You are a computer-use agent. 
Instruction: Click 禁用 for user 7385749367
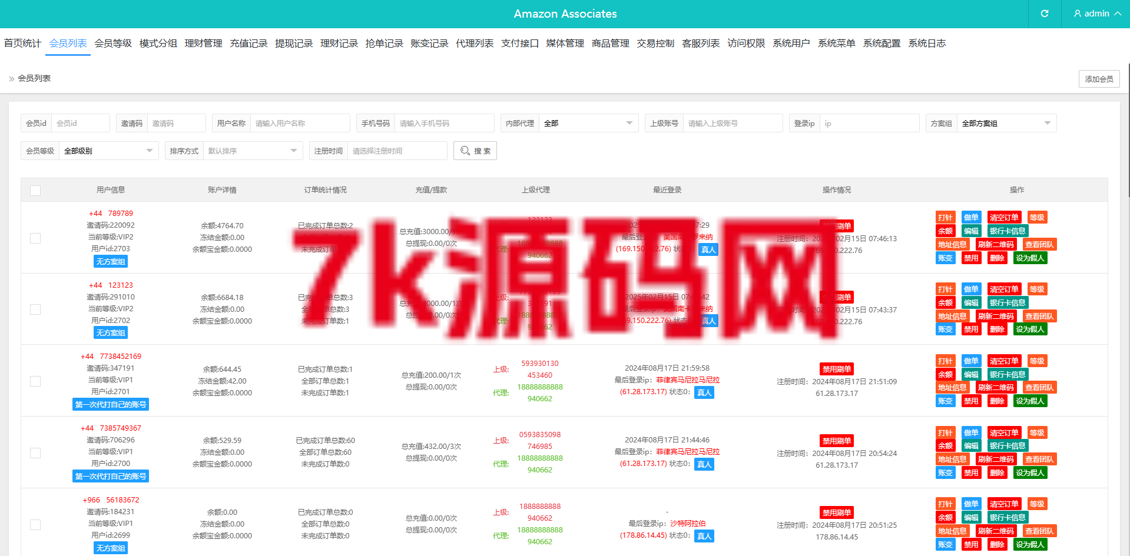pos(971,472)
